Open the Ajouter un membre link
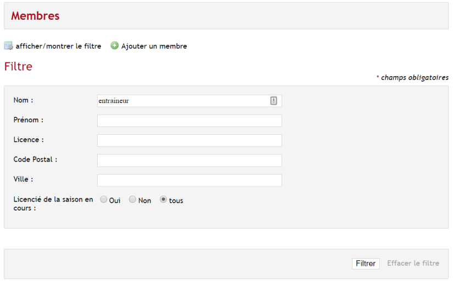The height and width of the screenshot is (285, 453). (x=154, y=46)
